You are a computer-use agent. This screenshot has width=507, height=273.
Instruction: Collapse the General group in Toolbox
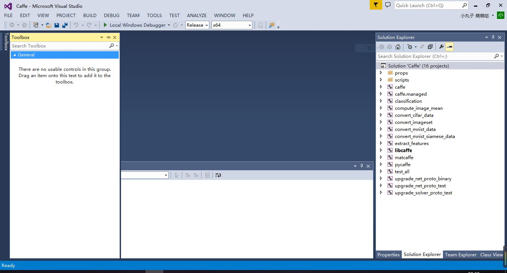(14, 55)
